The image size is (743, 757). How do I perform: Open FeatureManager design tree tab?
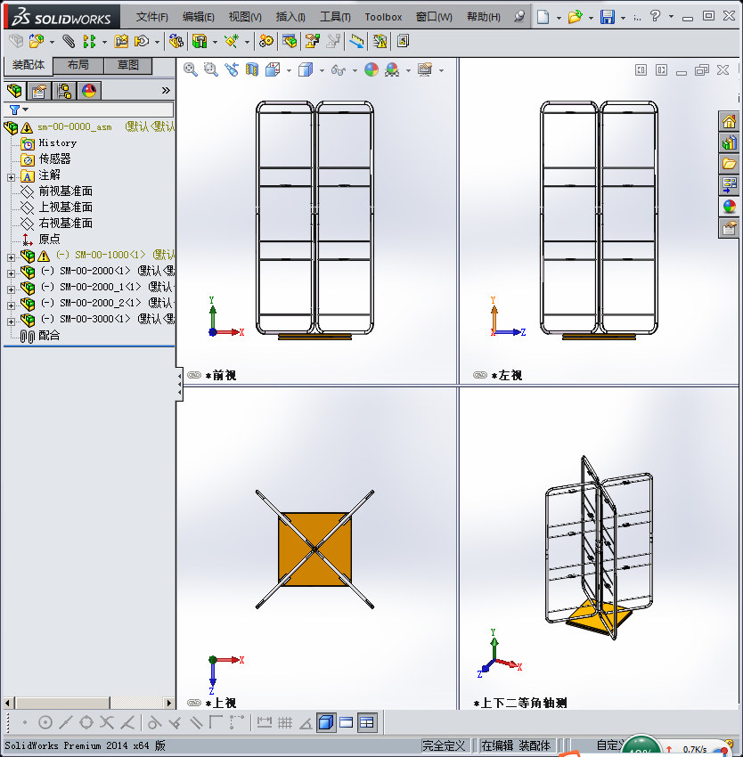(14, 91)
